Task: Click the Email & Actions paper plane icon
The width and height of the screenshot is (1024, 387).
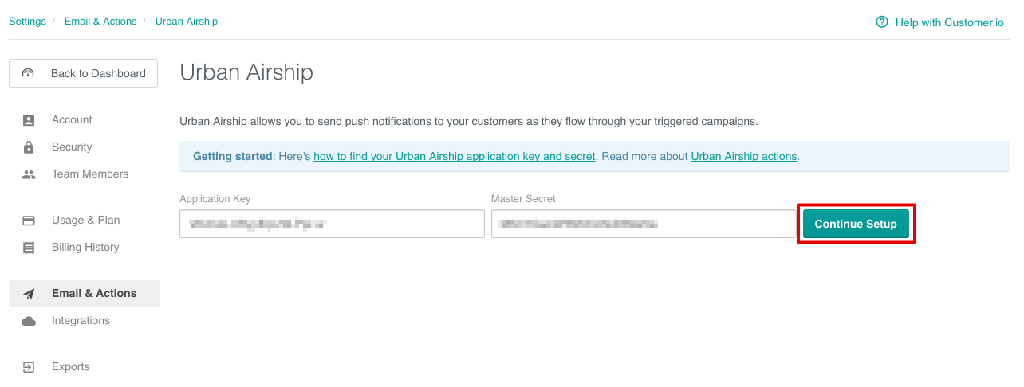Action: pyautogui.click(x=29, y=294)
